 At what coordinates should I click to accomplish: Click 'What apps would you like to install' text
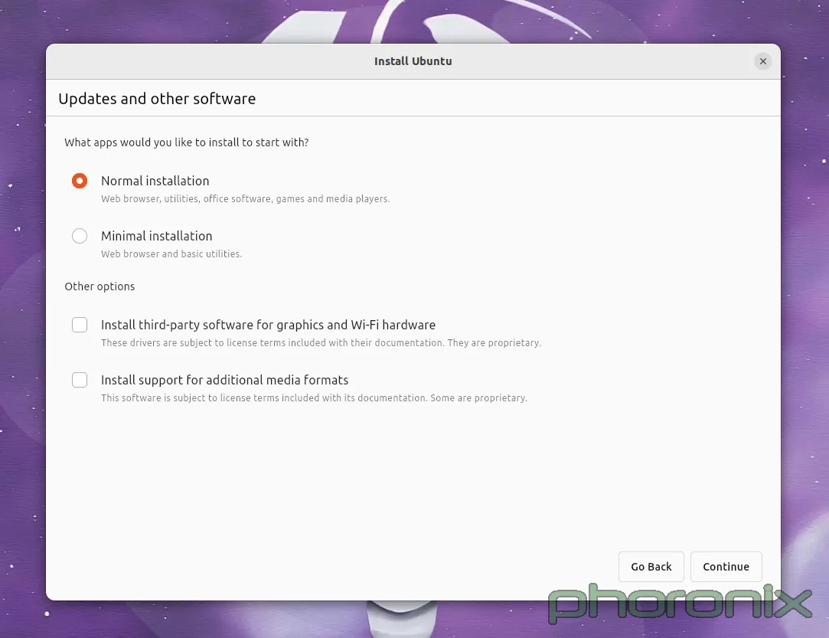click(186, 142)
